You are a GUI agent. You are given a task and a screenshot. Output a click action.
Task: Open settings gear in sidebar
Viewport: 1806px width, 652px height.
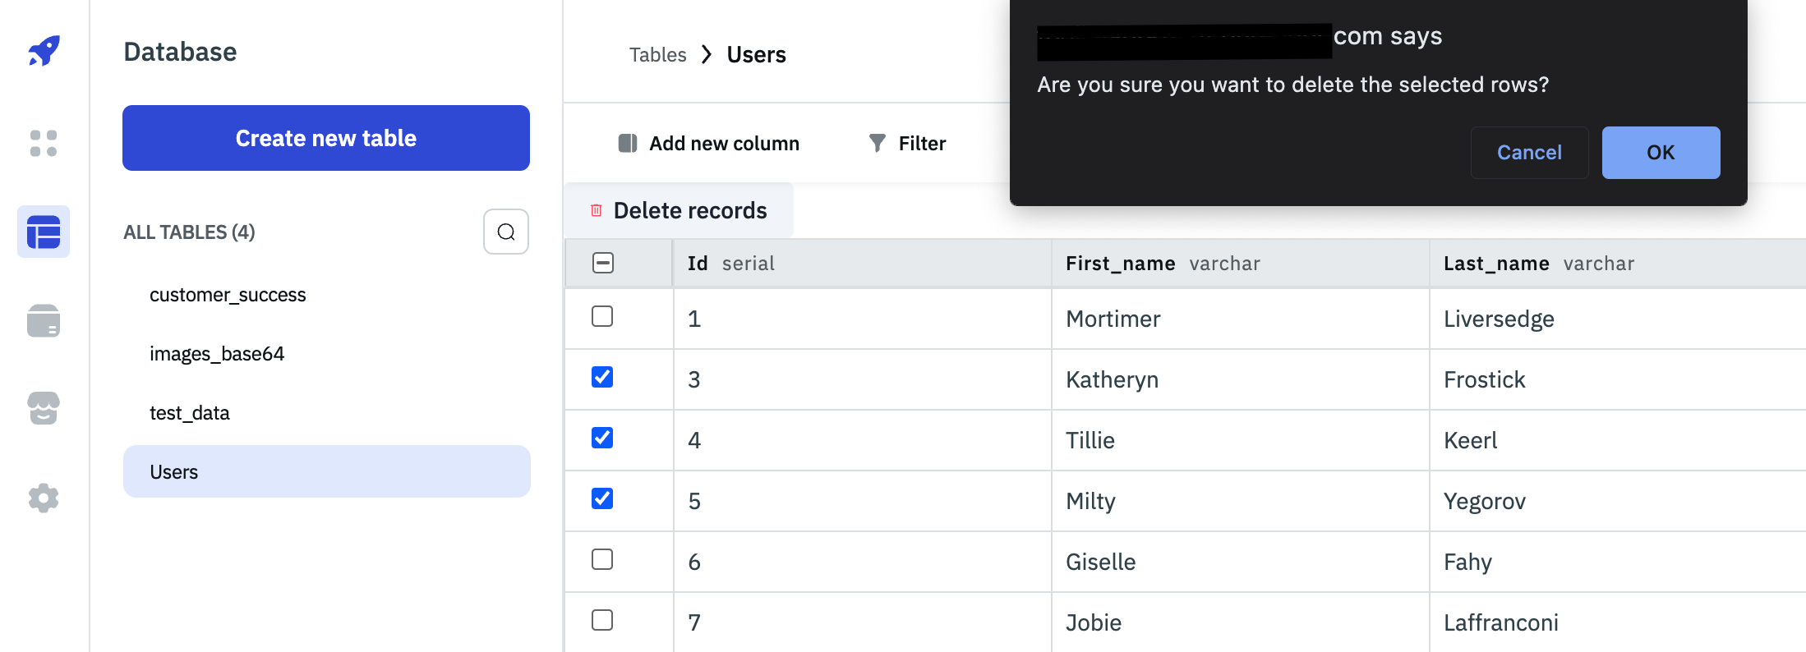(x=44, y=498)
